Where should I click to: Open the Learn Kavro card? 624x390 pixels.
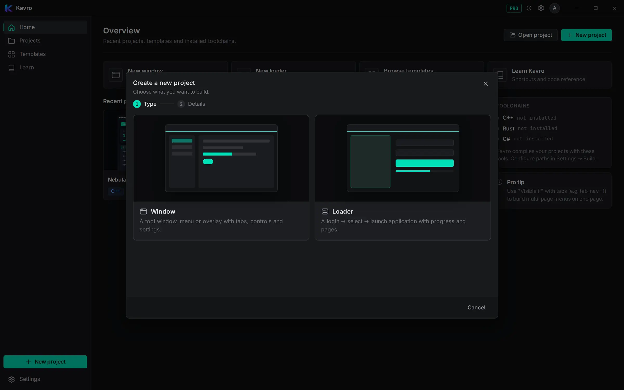tap(555, 75)
